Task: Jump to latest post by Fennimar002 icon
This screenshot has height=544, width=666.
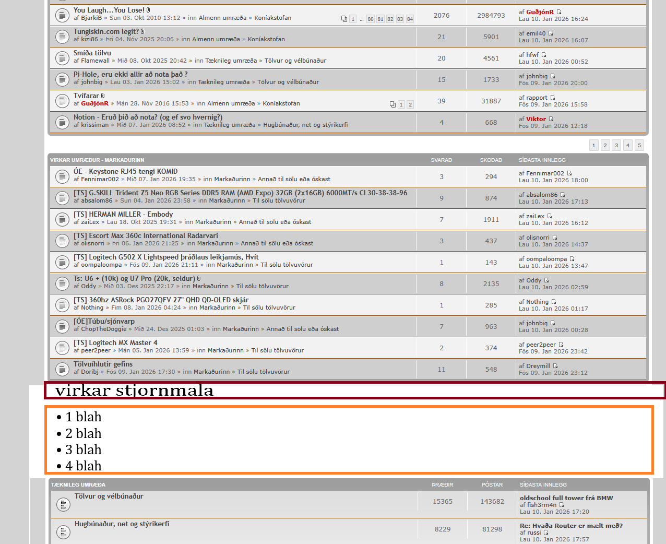Action: 569,173
